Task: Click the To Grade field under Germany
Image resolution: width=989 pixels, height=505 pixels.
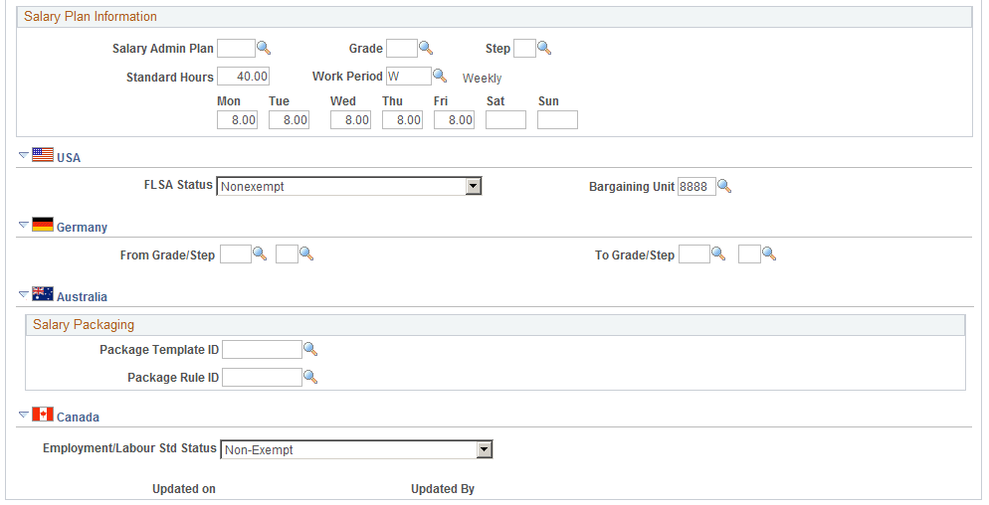Action: (x=694, y=254)
